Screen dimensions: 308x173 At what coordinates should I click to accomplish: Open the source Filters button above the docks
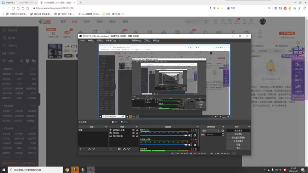124,122
